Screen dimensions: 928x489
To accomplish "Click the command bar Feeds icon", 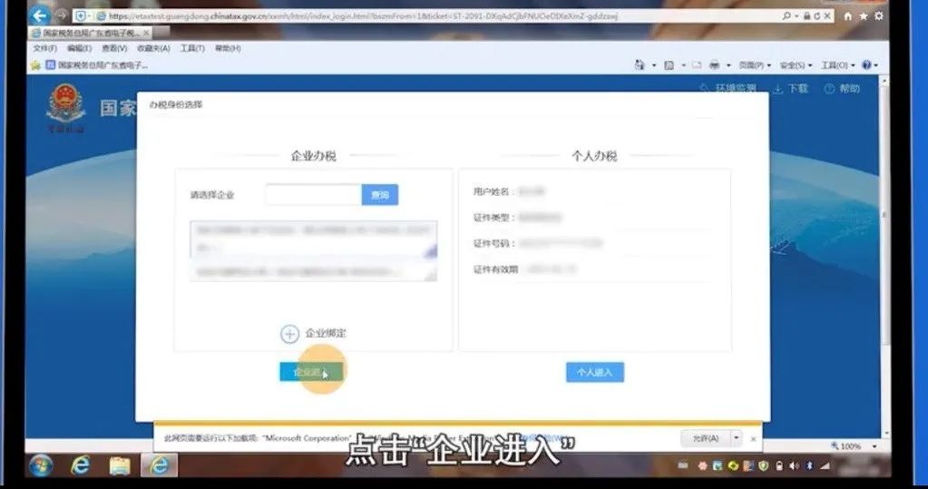I will point(669,65).
